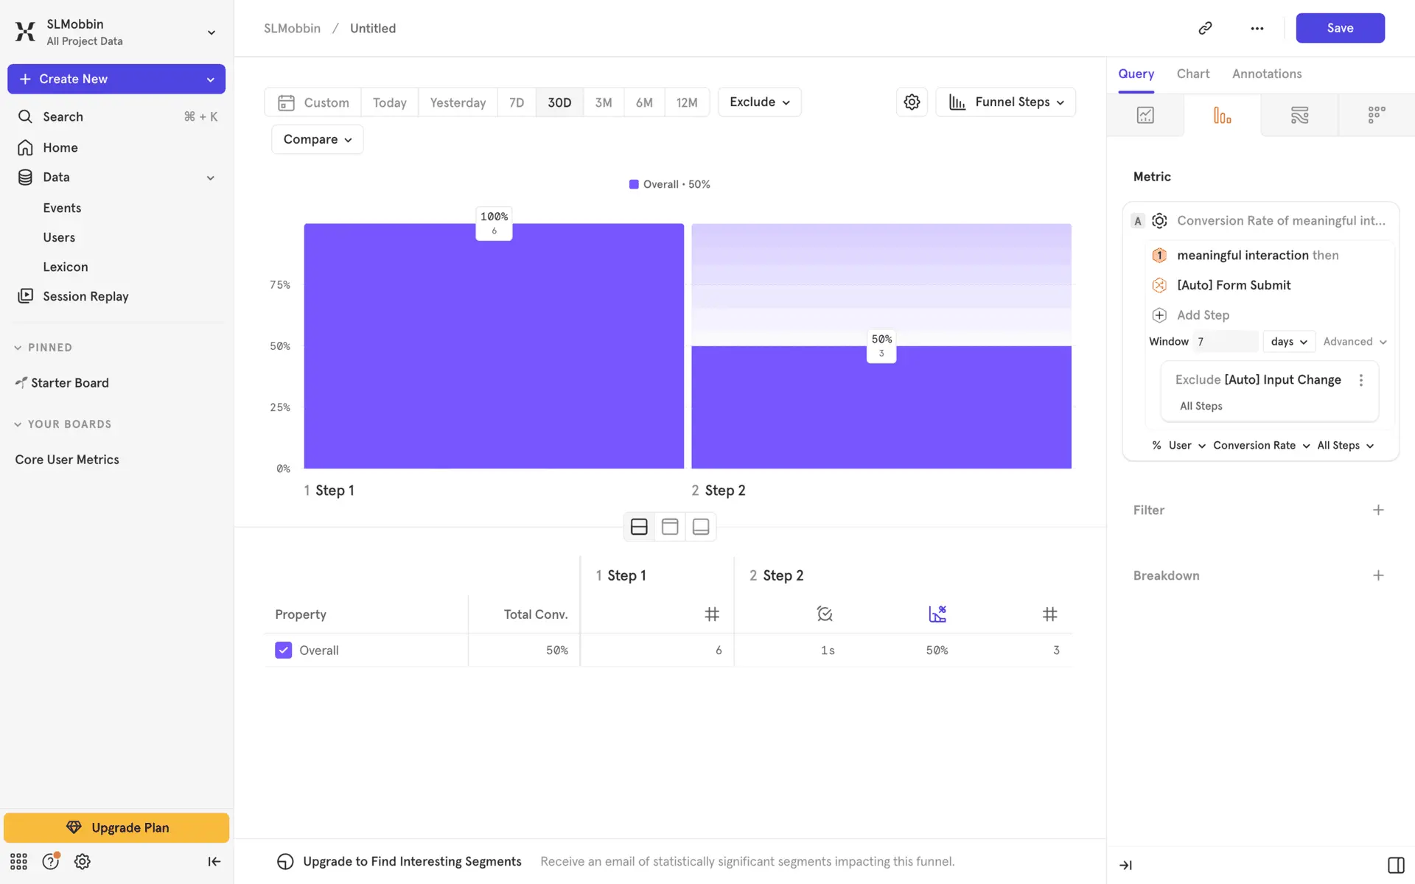Show chart-only layout view

[x=700, y=527]
